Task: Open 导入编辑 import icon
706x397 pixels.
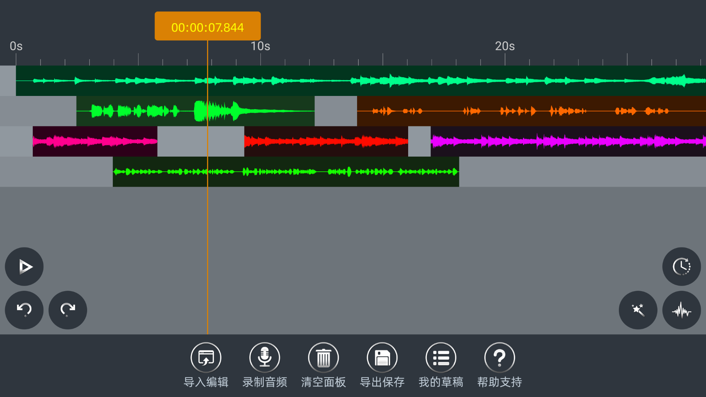Action: (x=206, y=358)
